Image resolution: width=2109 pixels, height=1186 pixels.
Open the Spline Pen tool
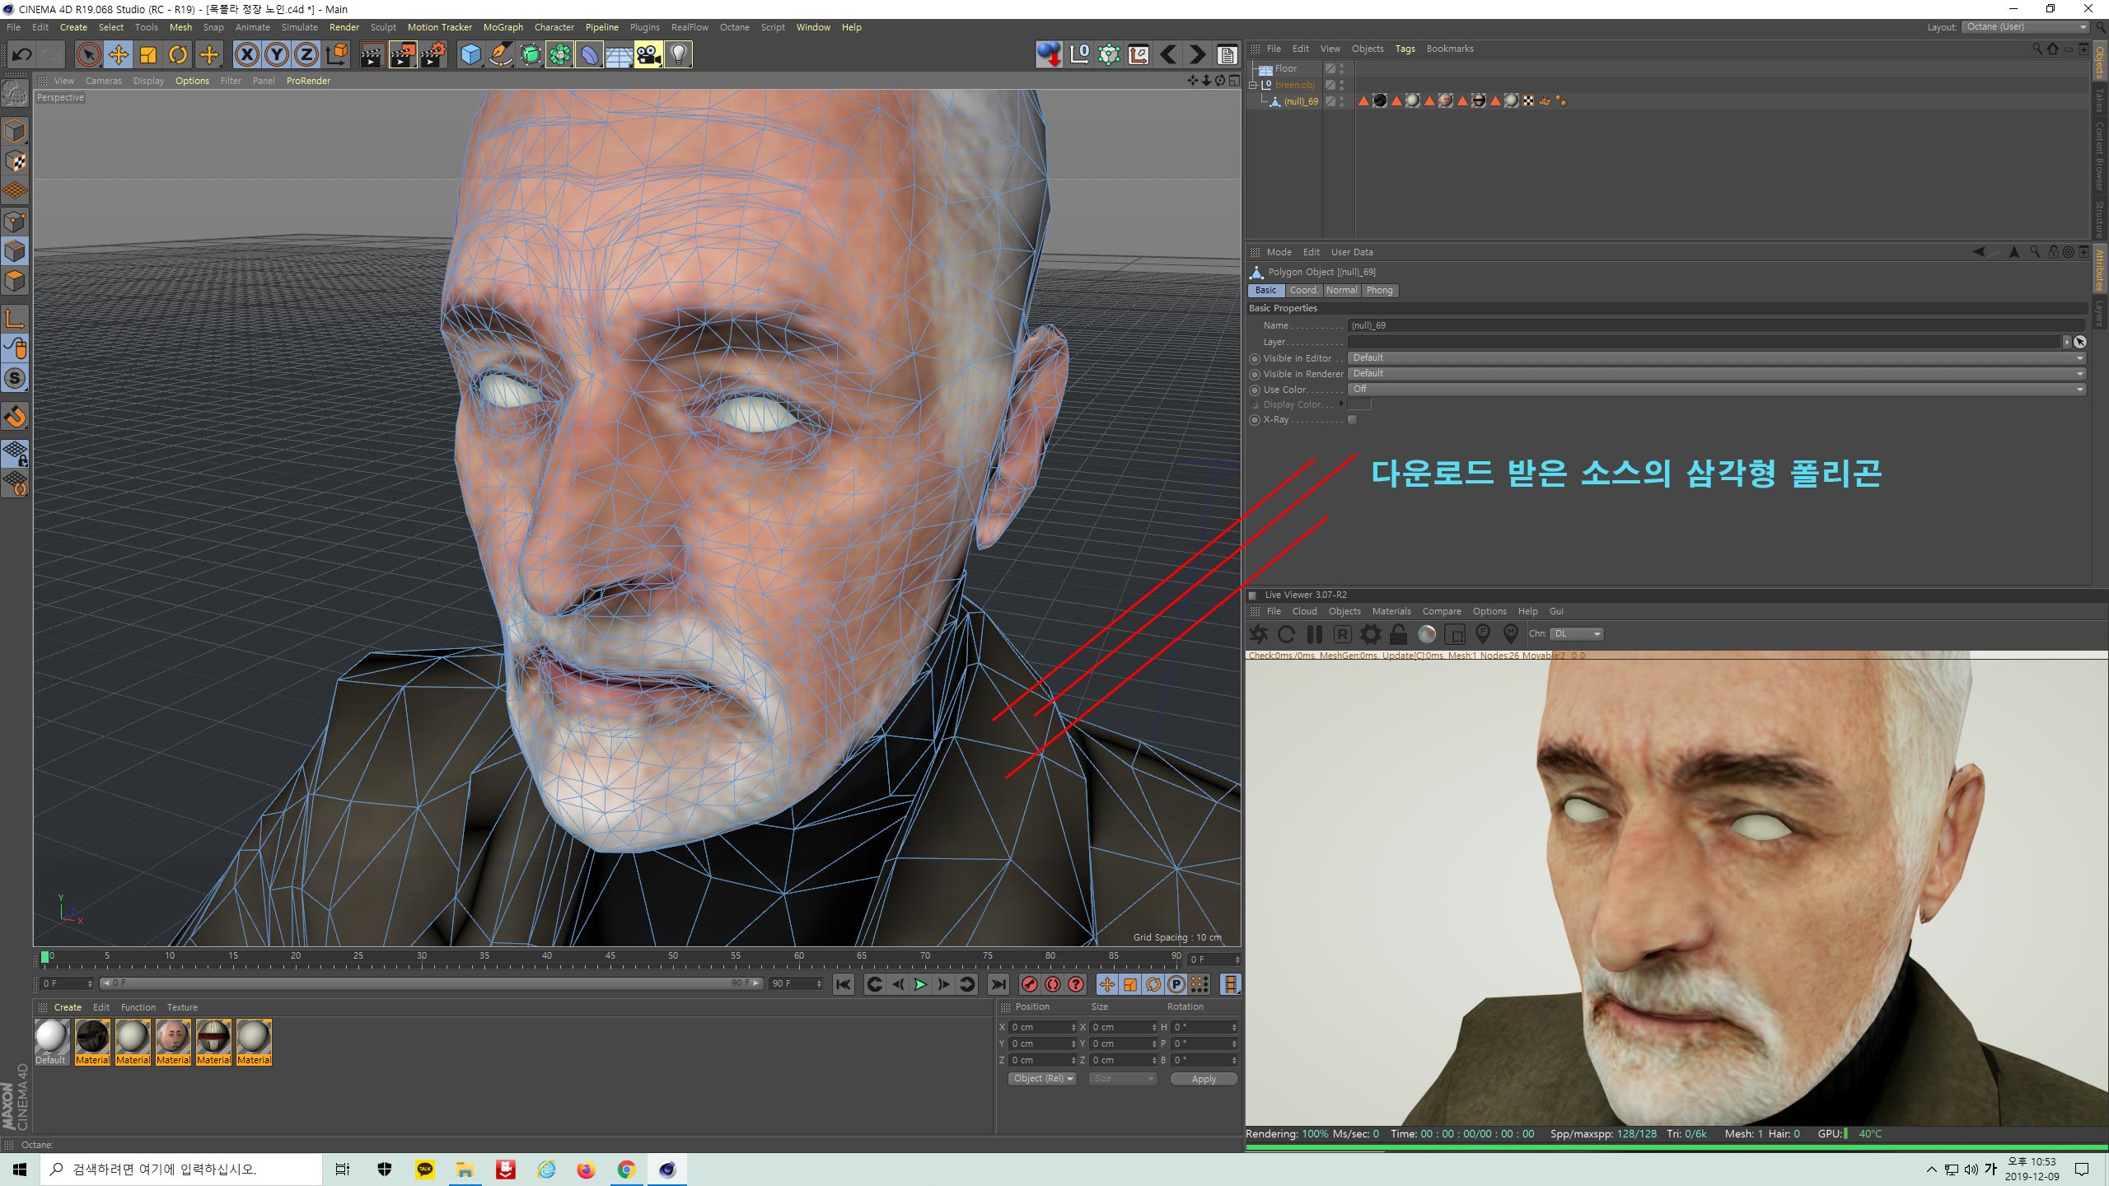pos(500,55)
